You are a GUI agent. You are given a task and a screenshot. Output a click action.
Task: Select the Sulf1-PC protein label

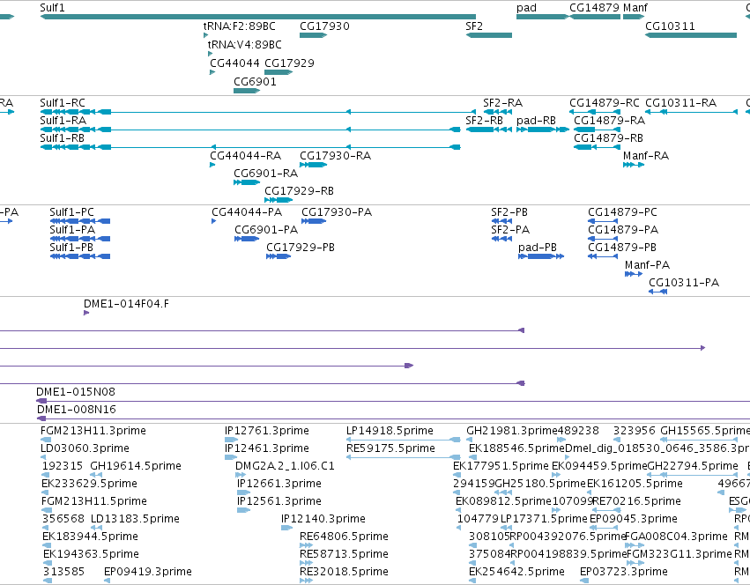pyautogui.click(x=72, y=212)
